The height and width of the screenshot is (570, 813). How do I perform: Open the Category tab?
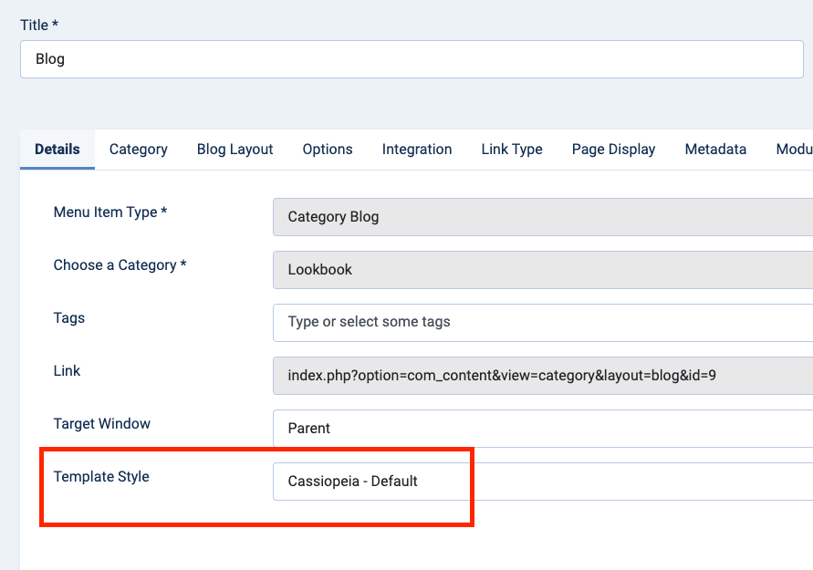pos(139,150)
